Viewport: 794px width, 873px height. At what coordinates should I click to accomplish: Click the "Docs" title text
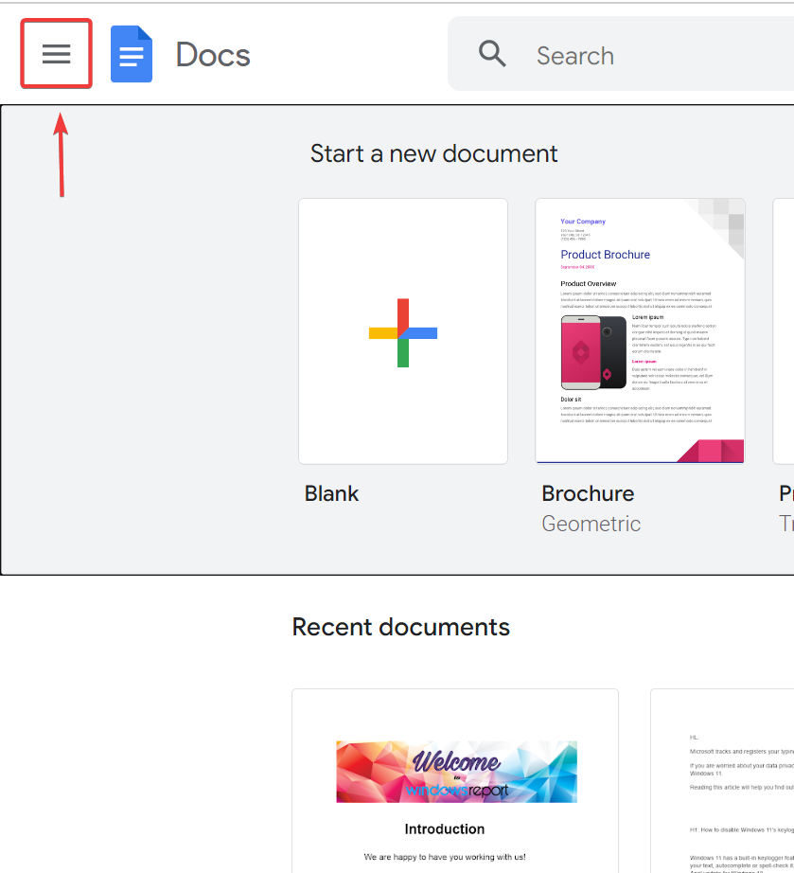tap(213, 55)
